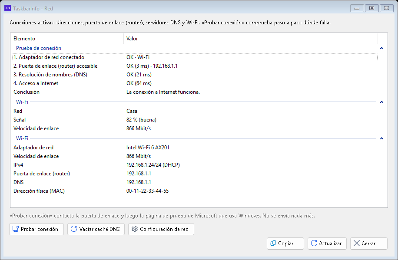The width and height of the screenshot is (398, 260).
Task: Click the Probar conexión button
Action: click(36, 229)
